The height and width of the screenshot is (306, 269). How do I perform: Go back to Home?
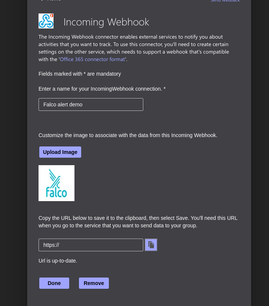pos(52,1)
